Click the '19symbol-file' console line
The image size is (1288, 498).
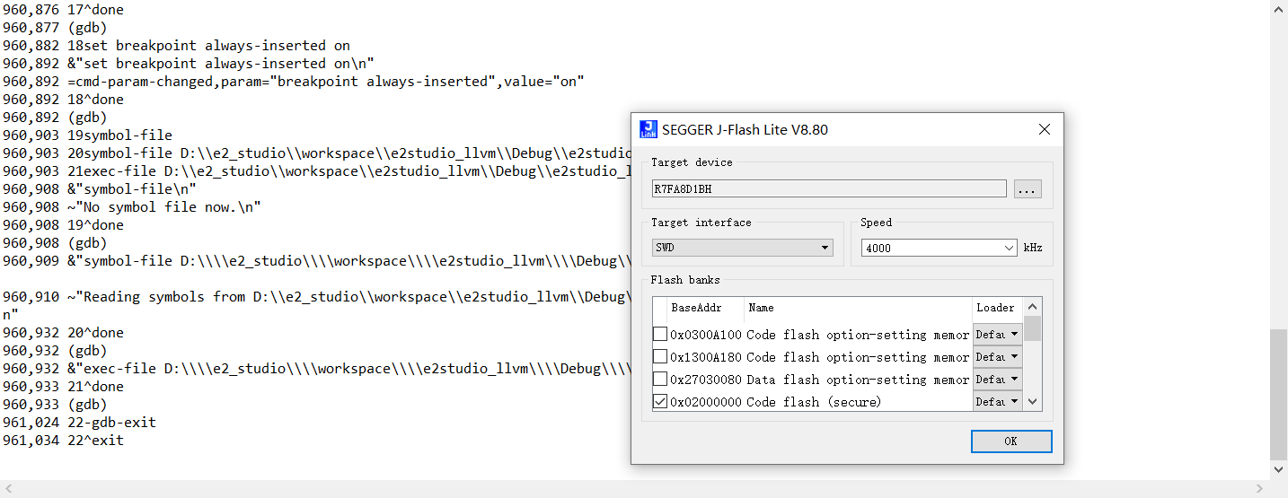(87, 135)
